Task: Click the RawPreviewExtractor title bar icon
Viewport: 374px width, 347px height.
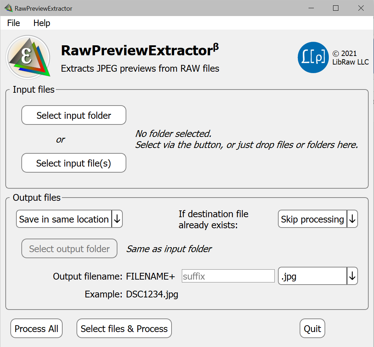Action: pos(8,8)
